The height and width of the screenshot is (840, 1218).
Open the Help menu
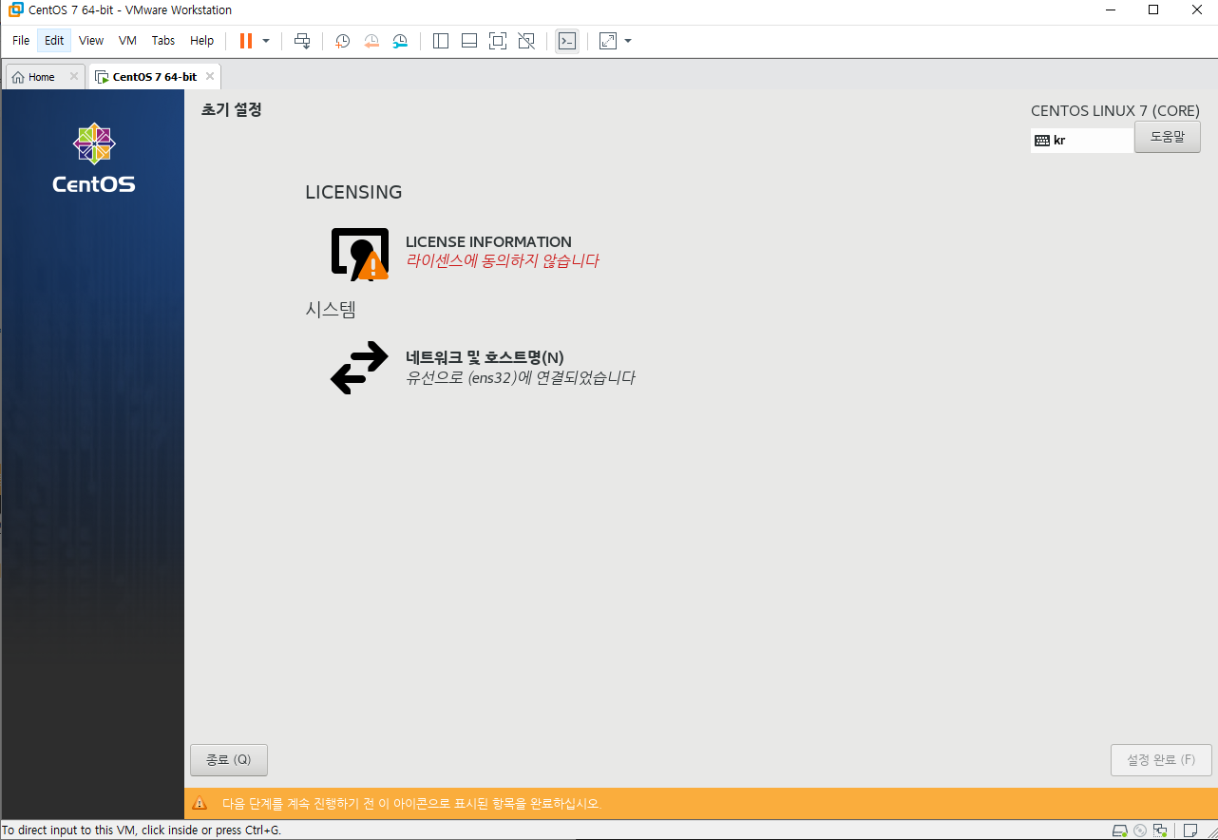201,41
